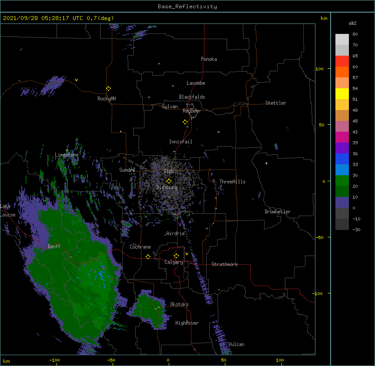Select the Didsbury label
The image size is (375, 366).
click(x=167, y=187)
